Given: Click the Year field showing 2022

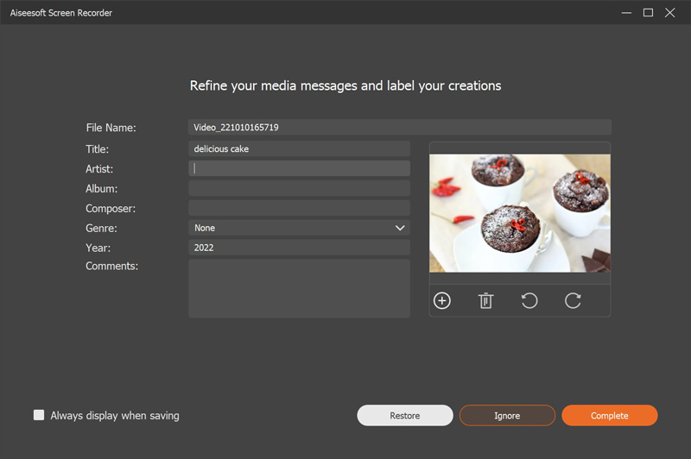Looking at the screenshot, I should coord(299,248).
